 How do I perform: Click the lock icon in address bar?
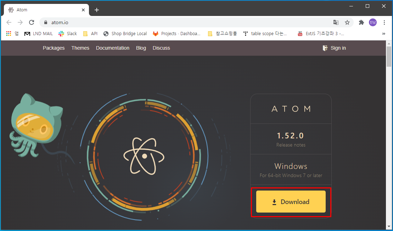(x=46, y=22)
